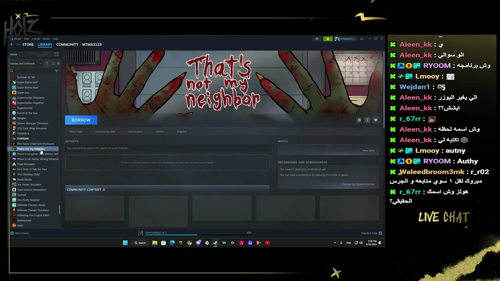Open File Explorer from the taskbar
This screenshot has width=500, height=281.
tap(155, 243)
